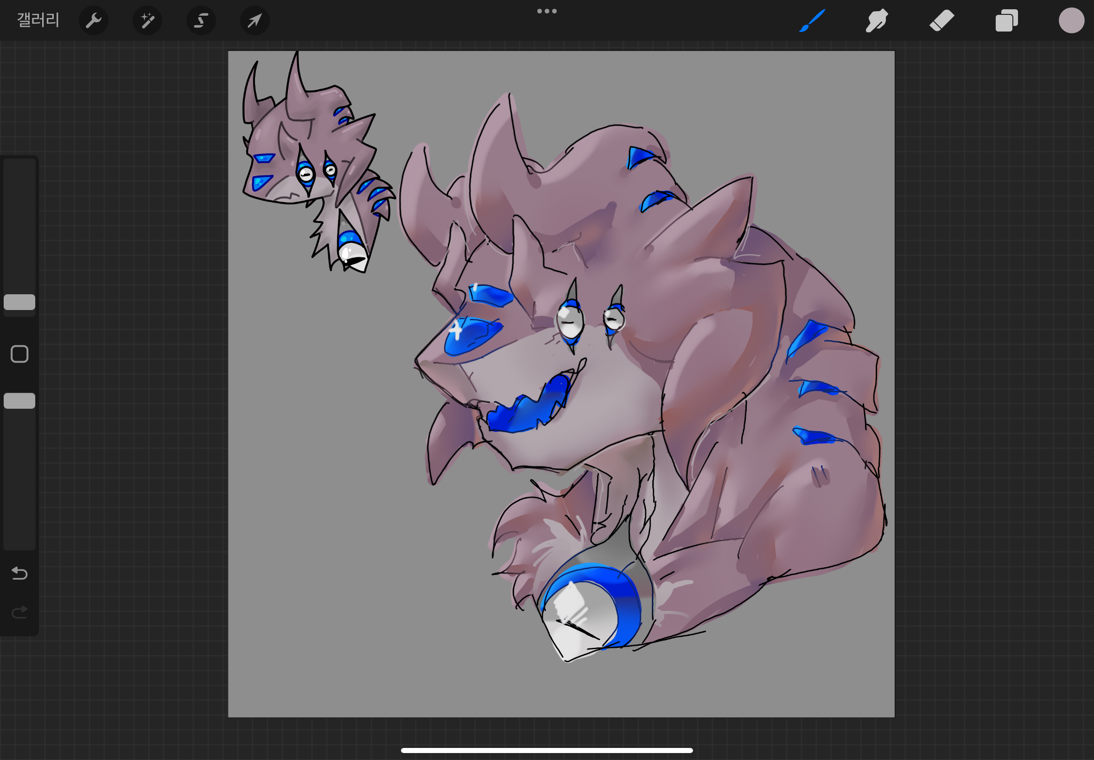Open the Actions wrench menu

tap(93, 20)
